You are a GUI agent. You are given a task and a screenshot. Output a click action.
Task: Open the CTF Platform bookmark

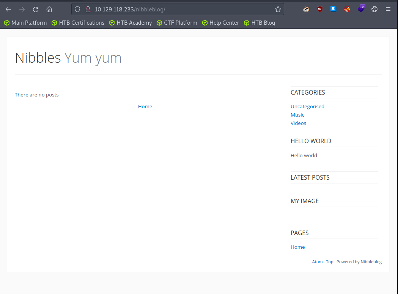(177, 23)
